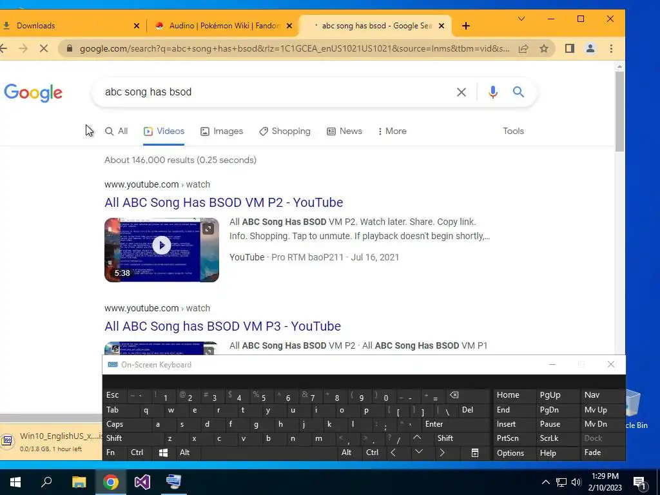Stop loading the page in Chrome
Screen dimensions: 660x495
[x=44, y=49]
